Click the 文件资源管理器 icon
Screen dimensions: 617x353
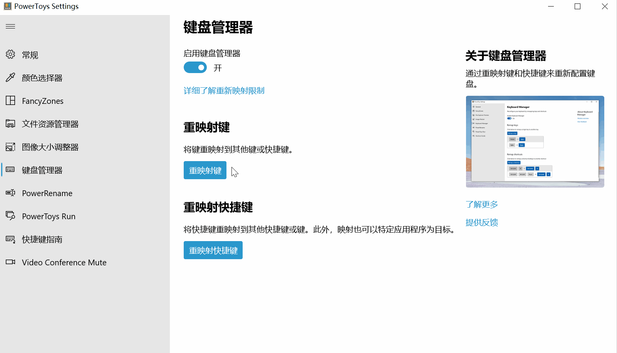click(10, 123)
